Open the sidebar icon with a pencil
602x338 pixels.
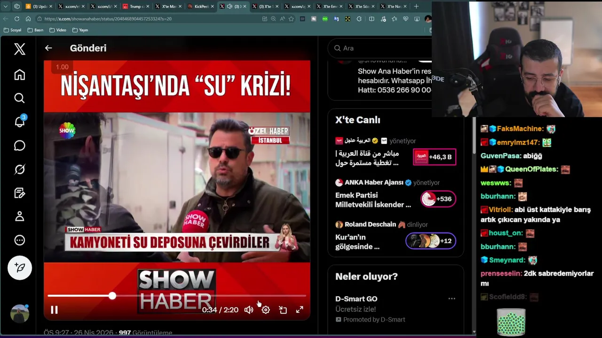click(19, 193)
